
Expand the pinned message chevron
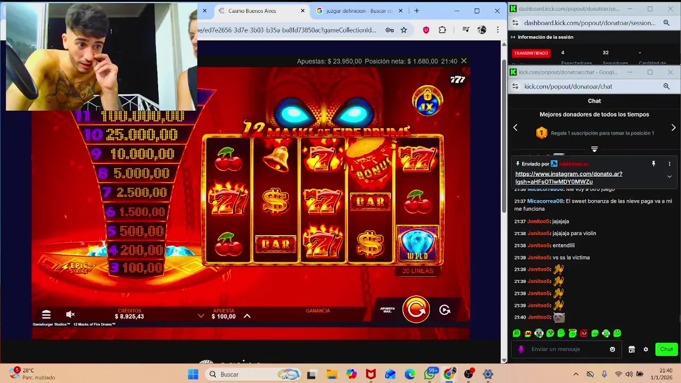pyautogui.click(x=669, y=177)
